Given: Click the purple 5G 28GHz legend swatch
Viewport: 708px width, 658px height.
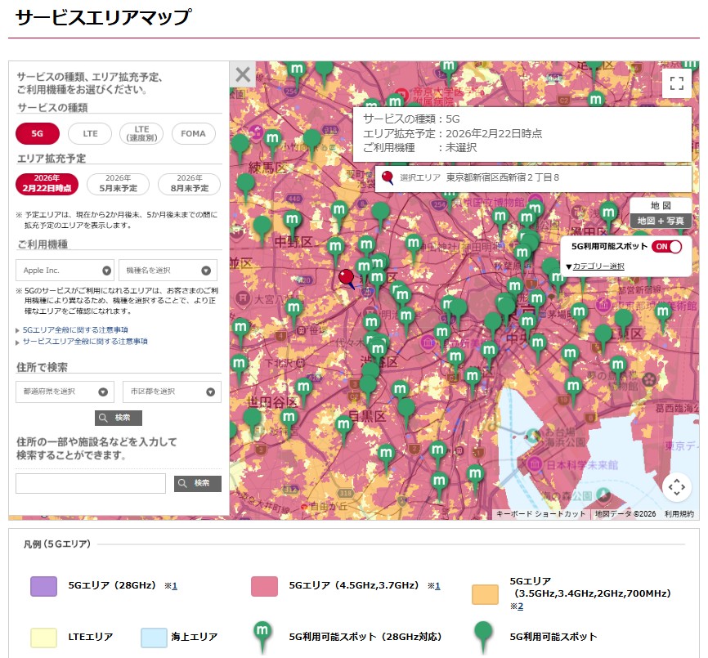Looking at the screenshot, I should (x=43, y=587).
